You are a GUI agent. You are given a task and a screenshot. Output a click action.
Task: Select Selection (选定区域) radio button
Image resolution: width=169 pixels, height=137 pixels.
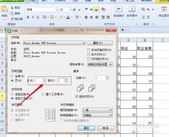pos(12,94)
